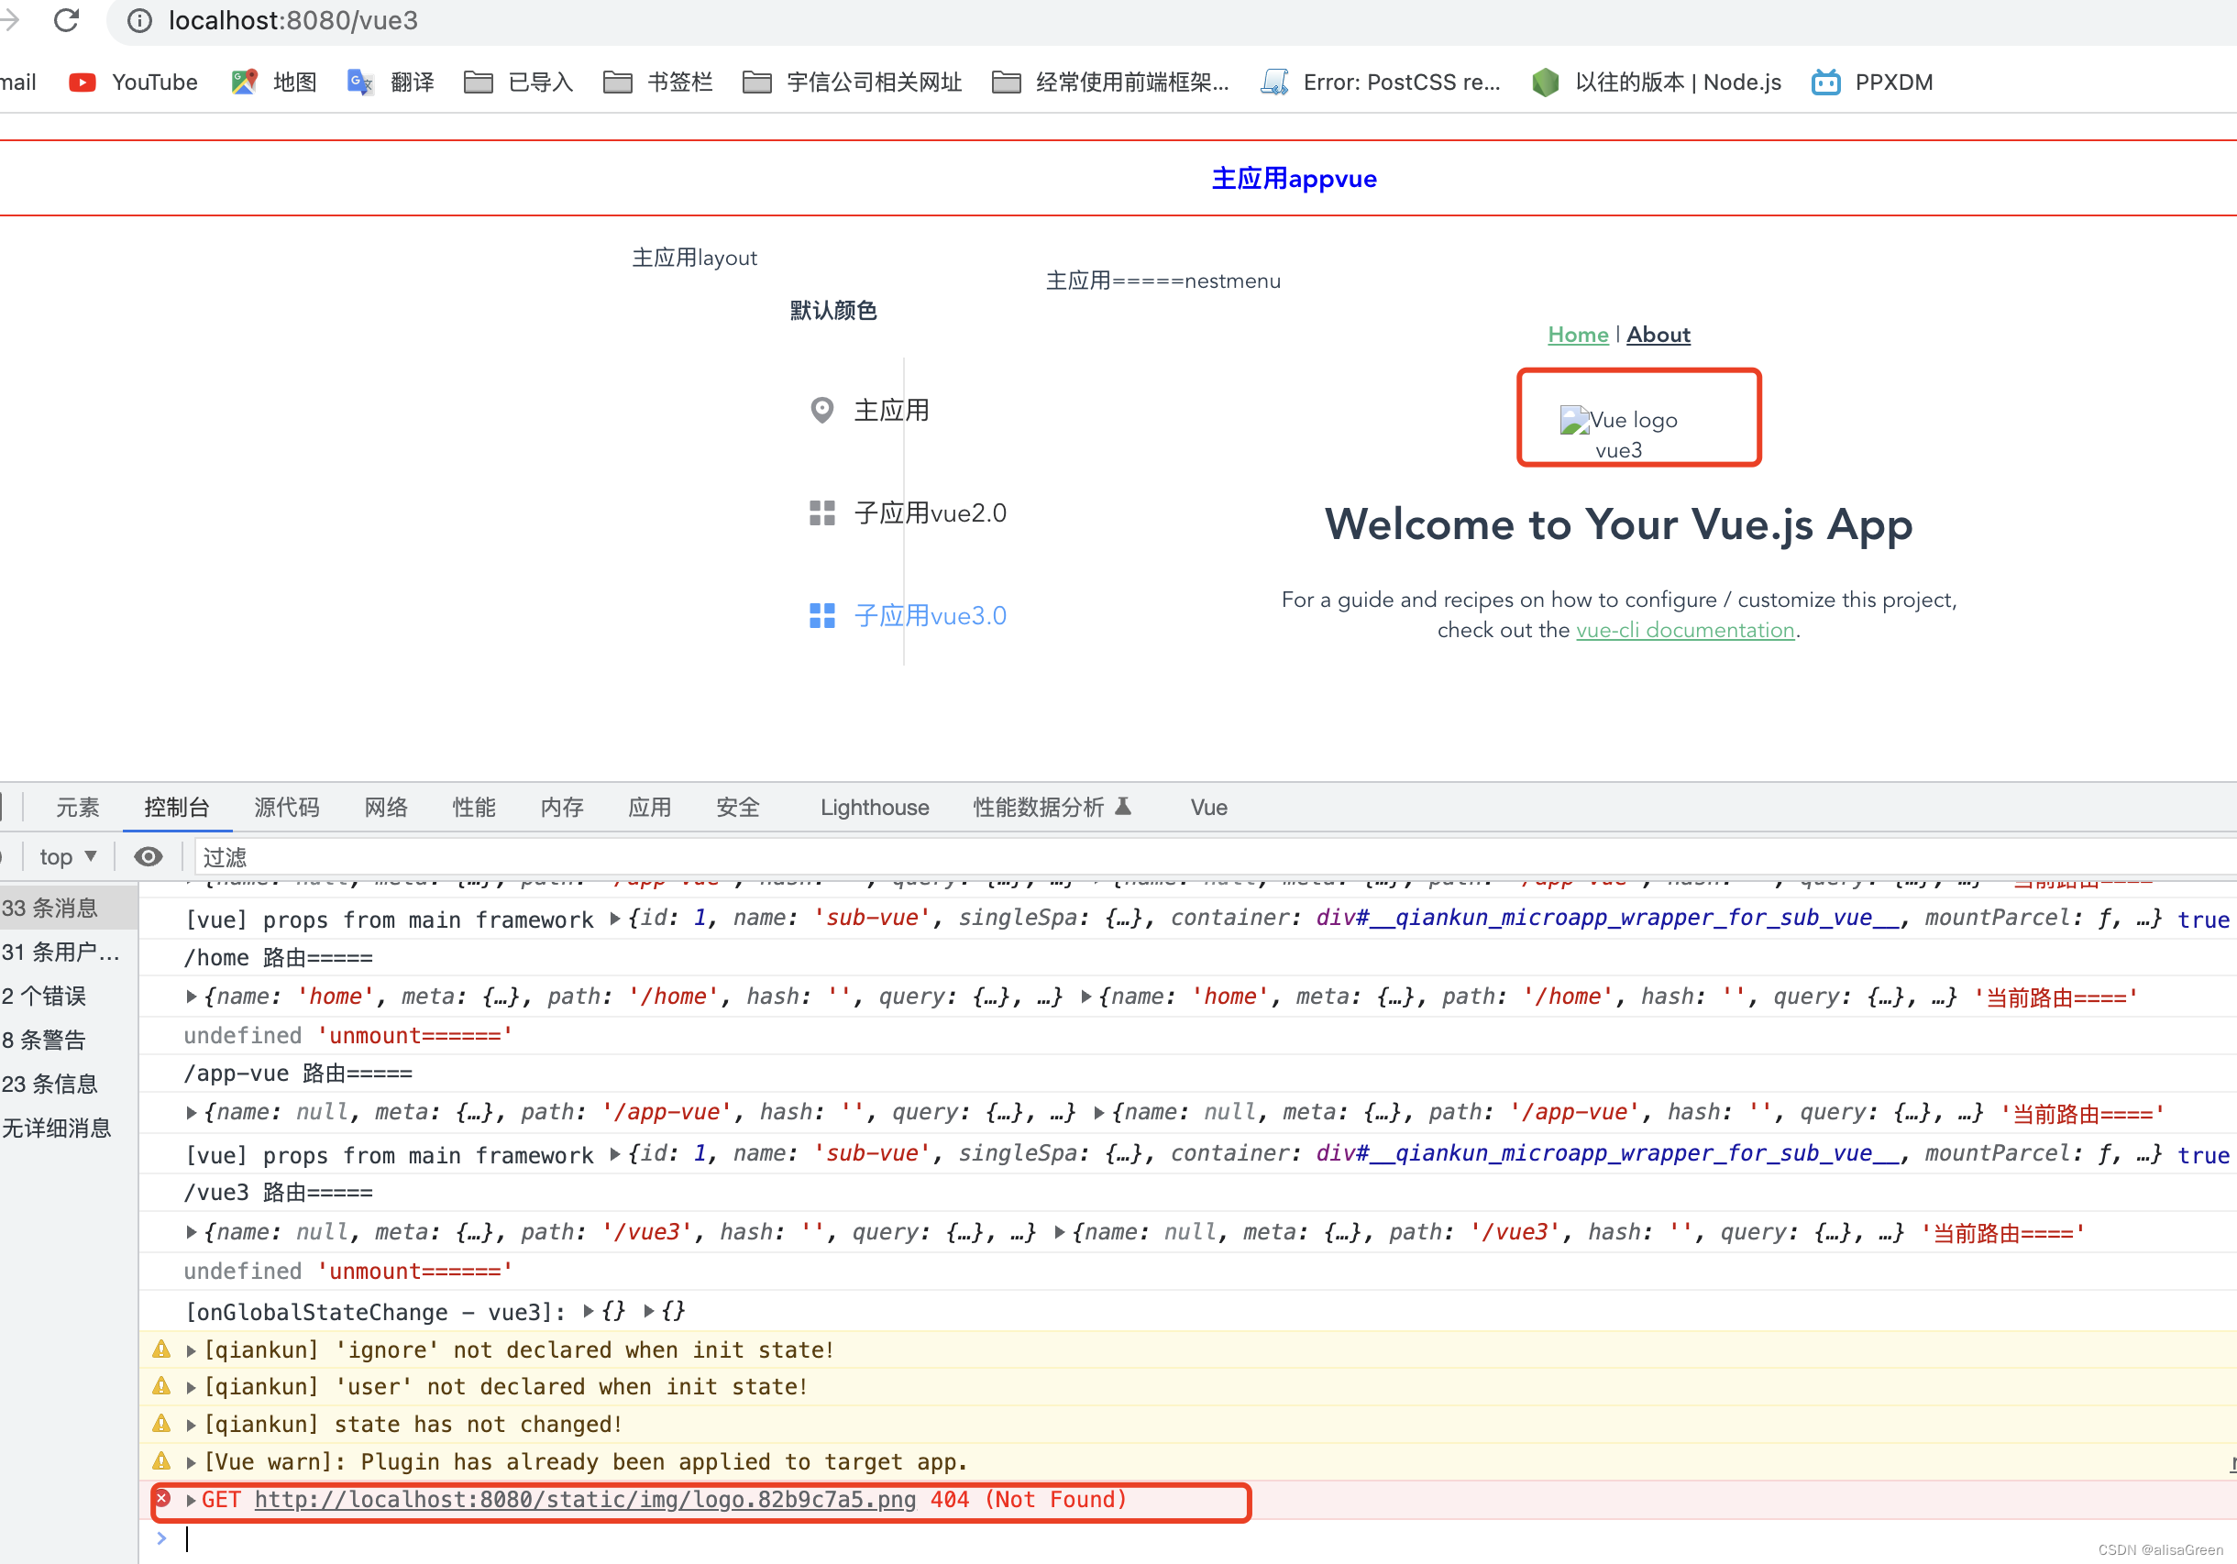Select 子应用vue2.0 in the side menu
The height and width of the screenshot is (1564, 2237).
908,512
